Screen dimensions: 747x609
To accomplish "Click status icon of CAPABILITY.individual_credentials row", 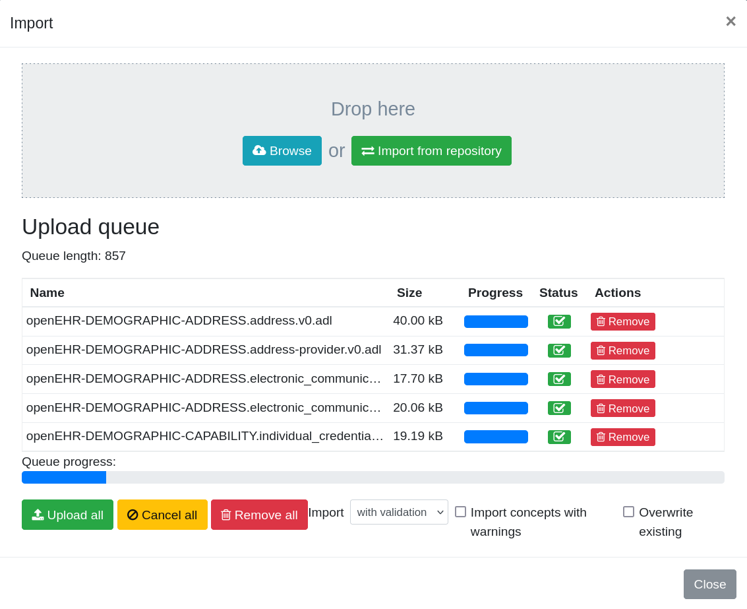I will [x=559, y=437].
